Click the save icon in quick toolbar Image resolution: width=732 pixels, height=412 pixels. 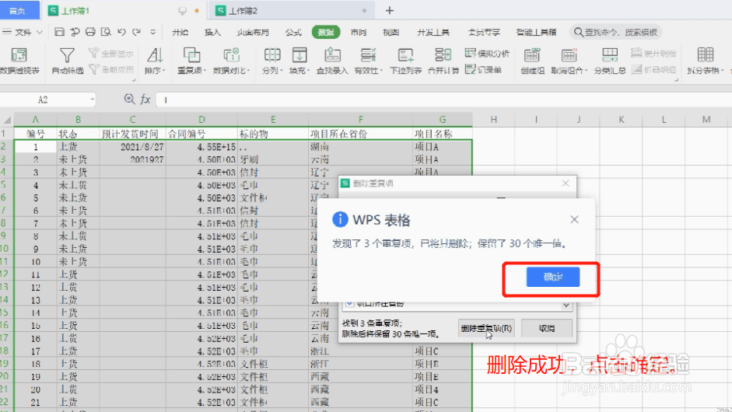coord(59,32)
